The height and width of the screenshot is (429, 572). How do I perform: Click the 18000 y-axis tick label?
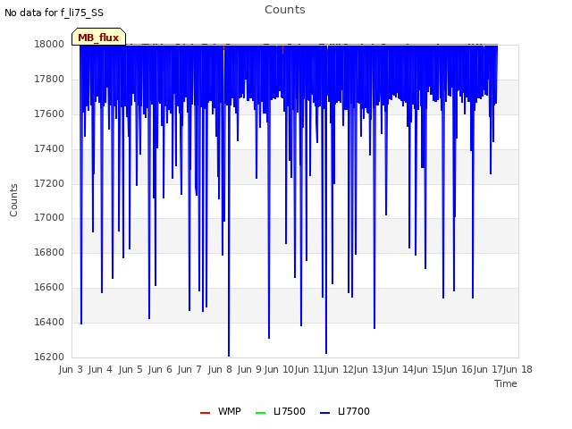click(49, 44)
